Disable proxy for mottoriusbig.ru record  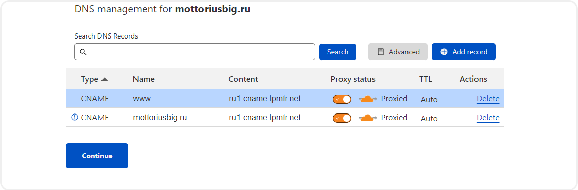[x=342, y=118]
